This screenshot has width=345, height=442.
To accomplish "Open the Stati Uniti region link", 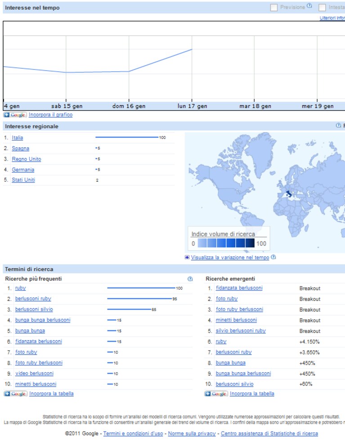I will [23, 180].
